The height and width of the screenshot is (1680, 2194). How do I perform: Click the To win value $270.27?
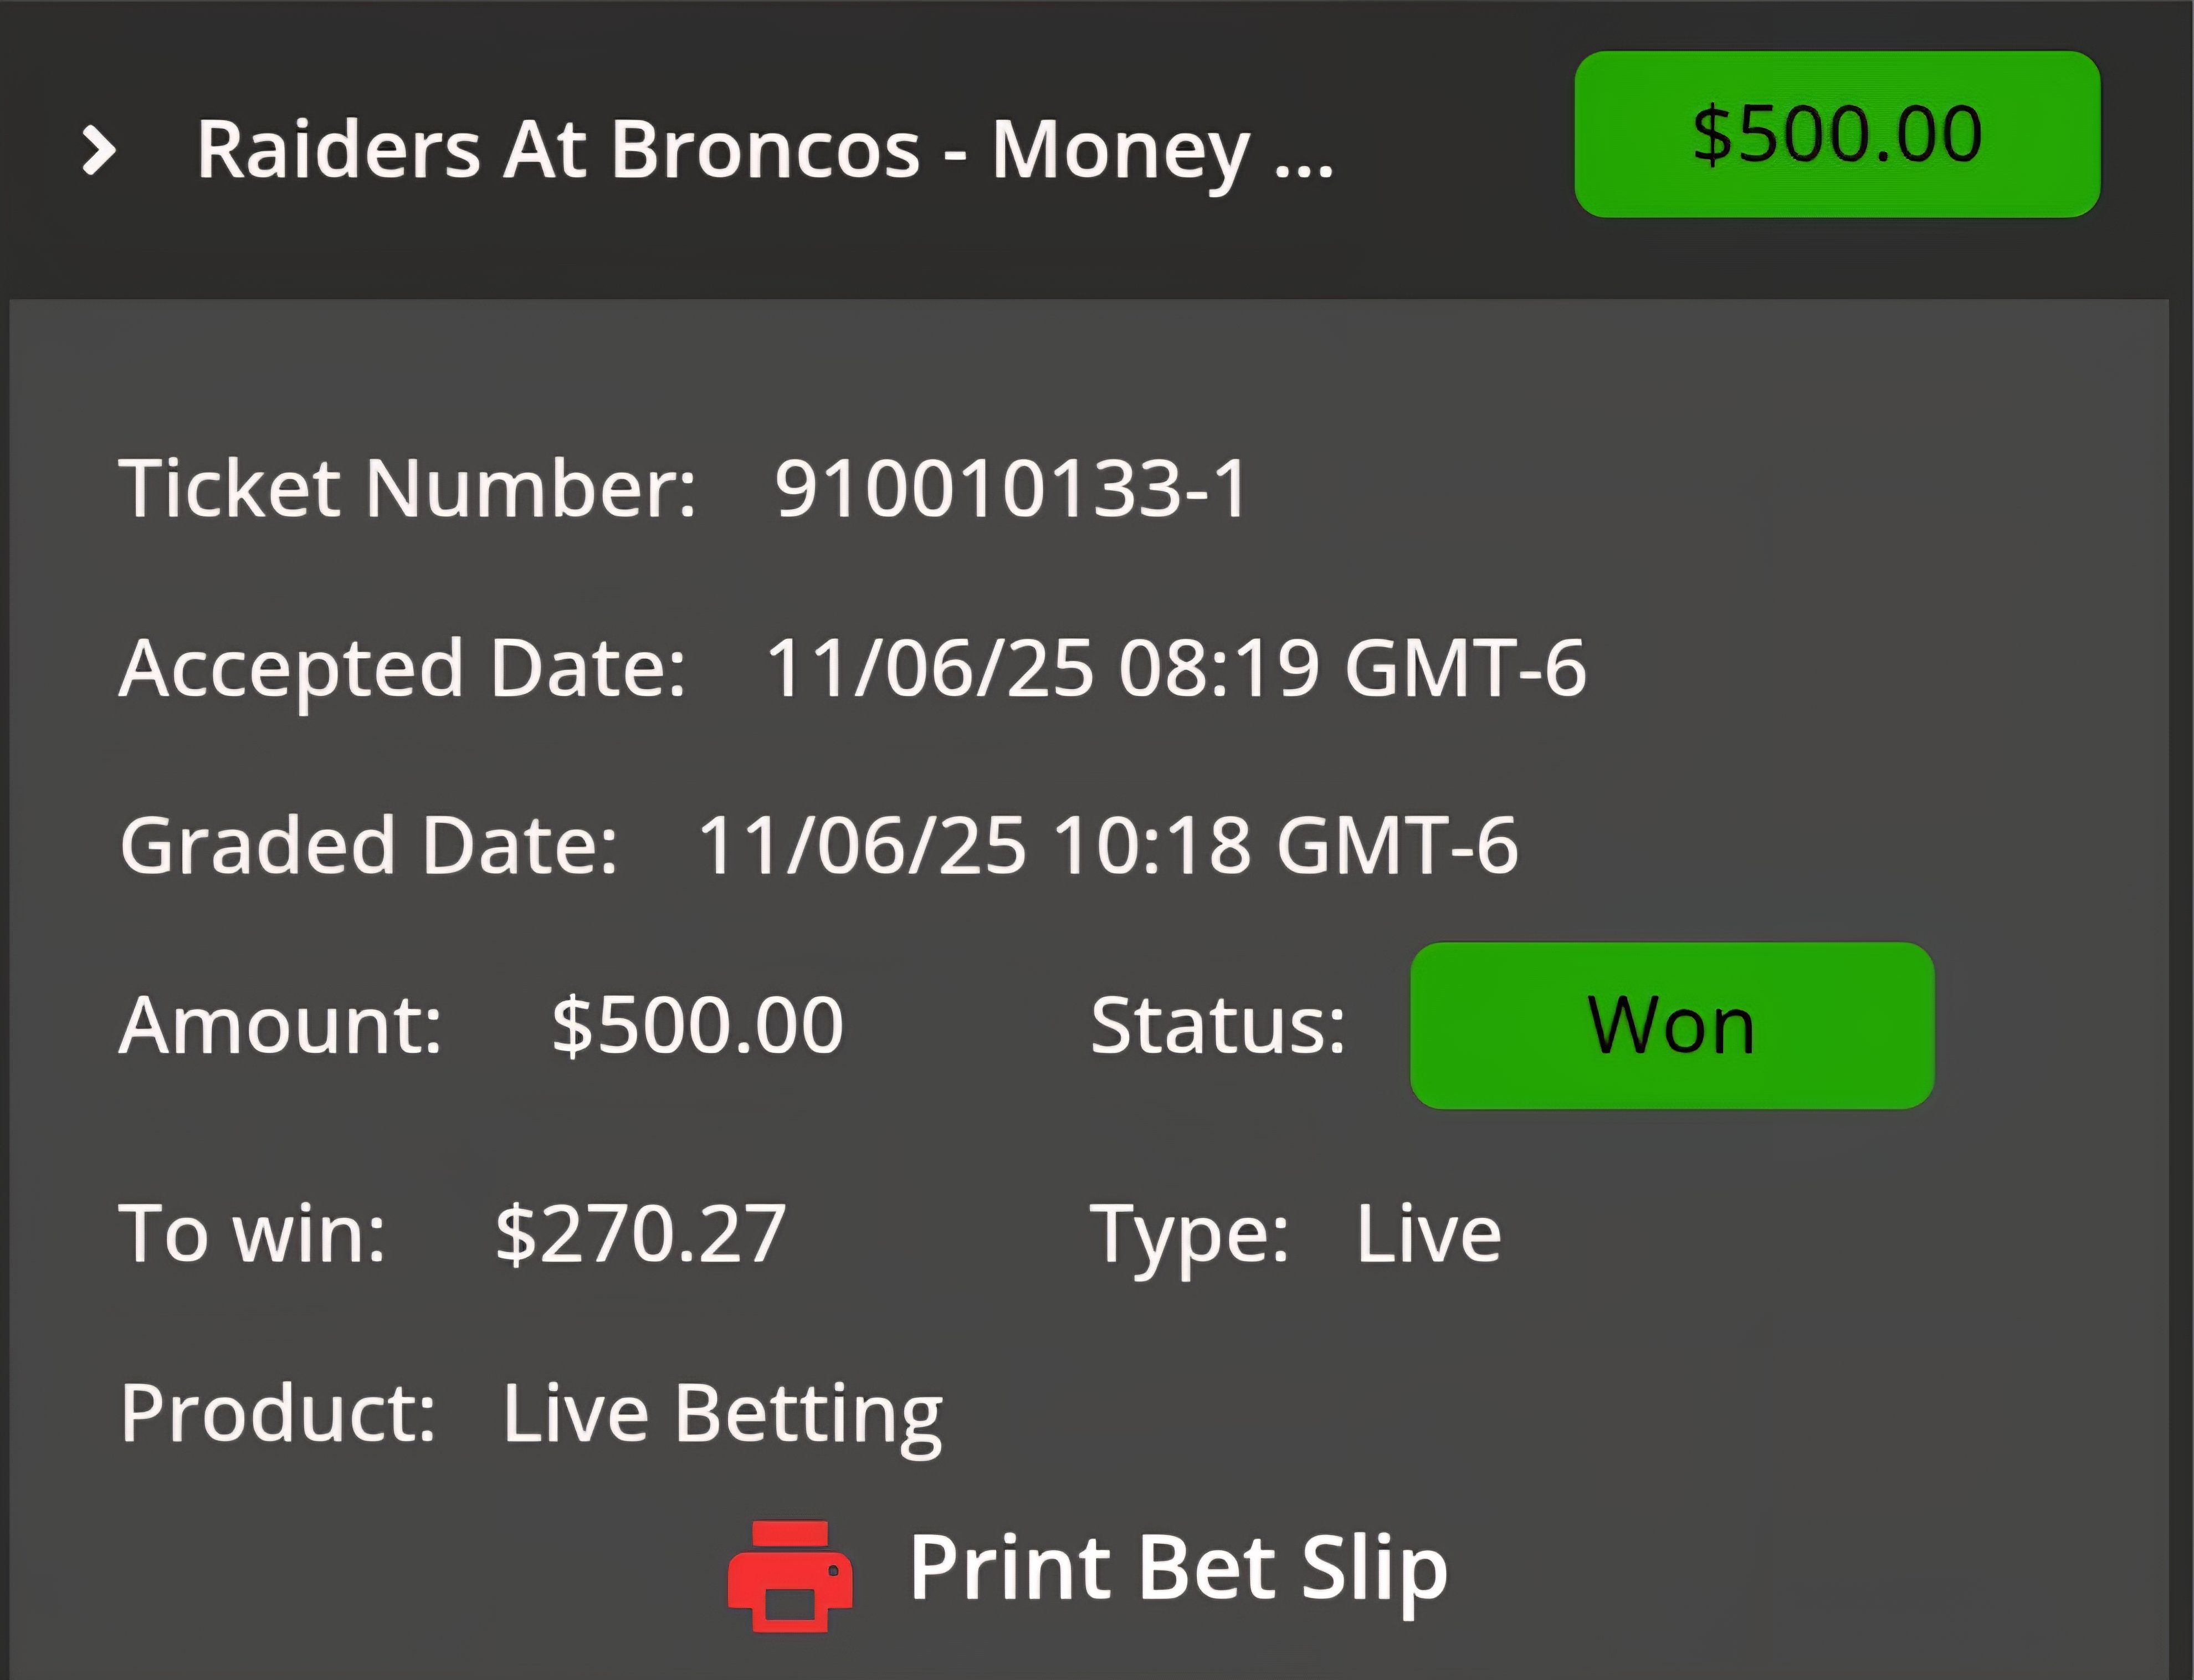click(640, 1234)
